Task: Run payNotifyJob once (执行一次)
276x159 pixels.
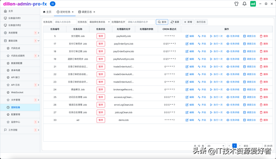Action: tap(216, 36)
